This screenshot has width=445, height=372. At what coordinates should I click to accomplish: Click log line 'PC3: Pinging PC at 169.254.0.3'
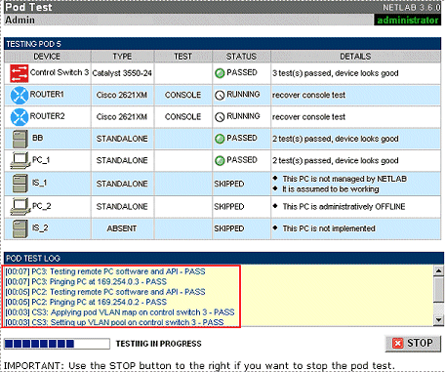[x=86, y=281]
